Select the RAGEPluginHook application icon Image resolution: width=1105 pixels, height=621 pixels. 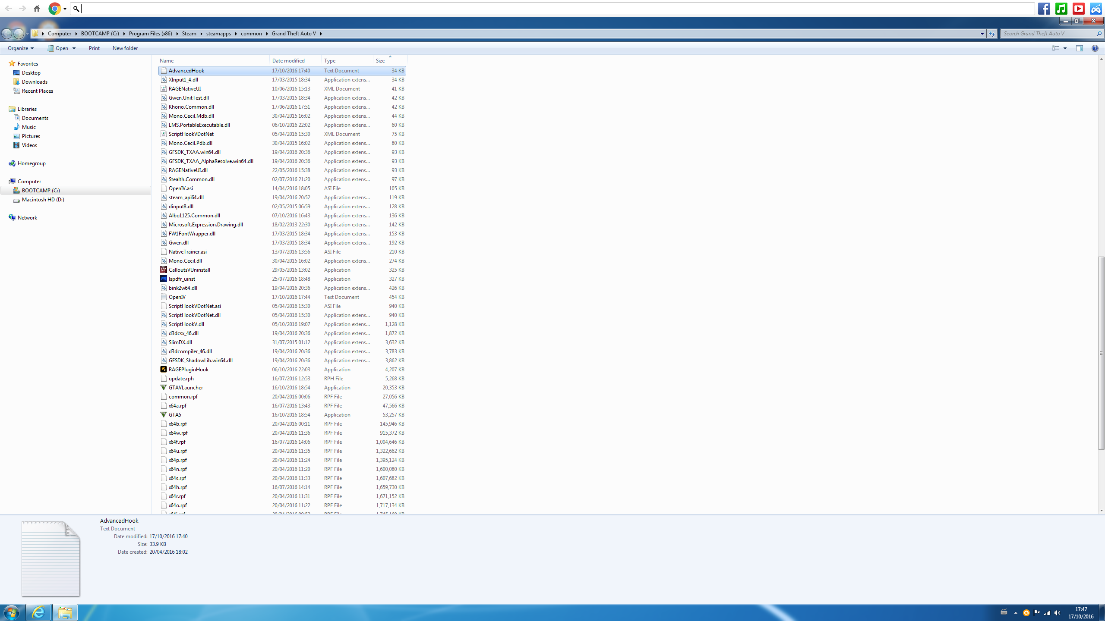[164, 369]
